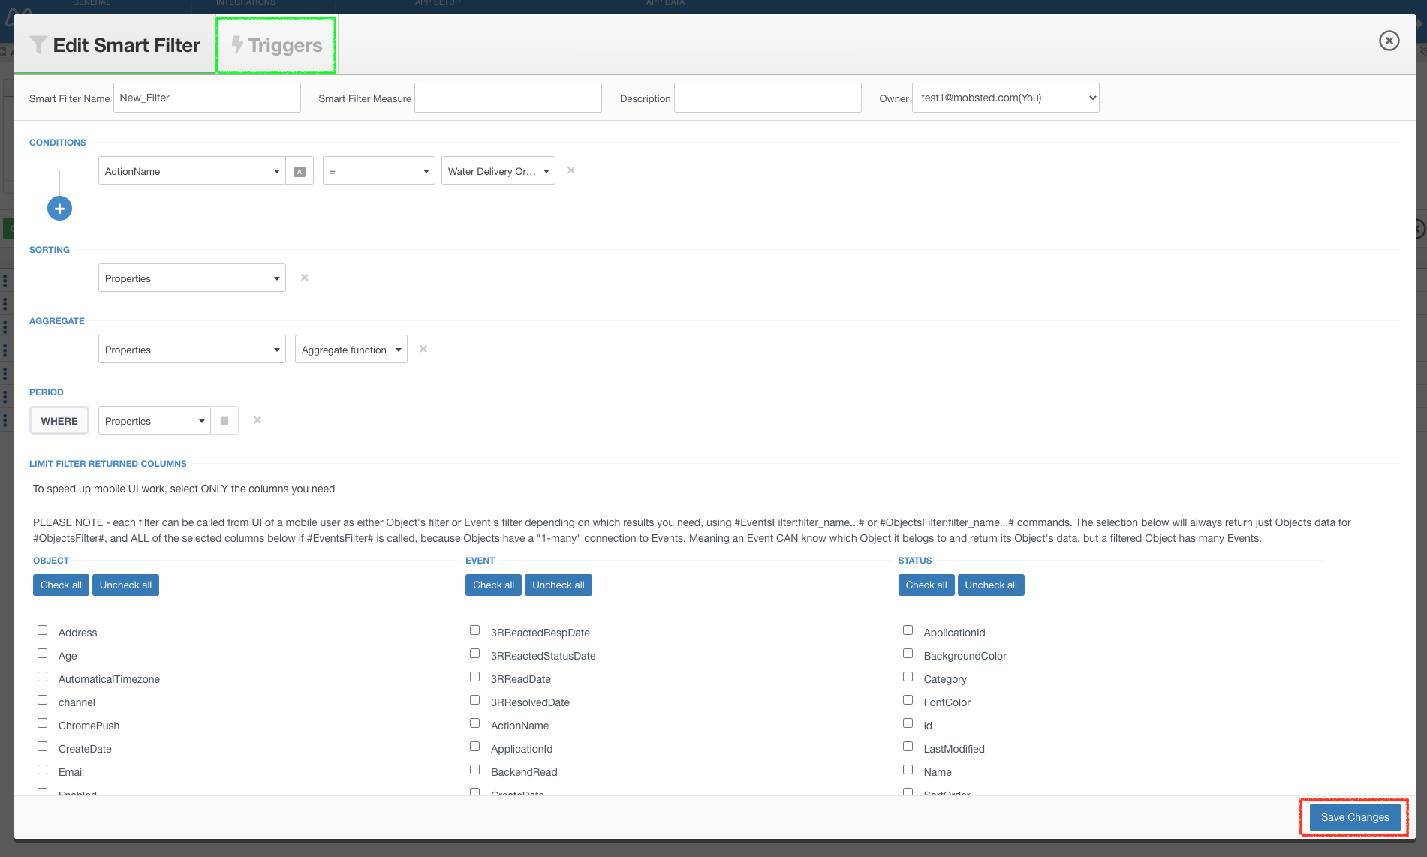The height and width of the screenshot is (857, 1427).
Task: Click the Smart Filter Measure field
Action: click(x=508, y=98)
